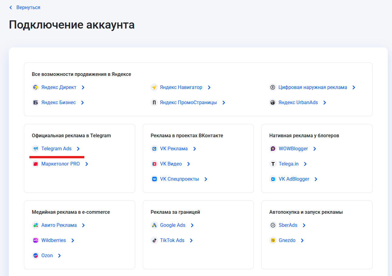The width and height of the screenshot is (392, 276).
Task: Click the Gnezdo icon
Action: [x=273, y=240]
